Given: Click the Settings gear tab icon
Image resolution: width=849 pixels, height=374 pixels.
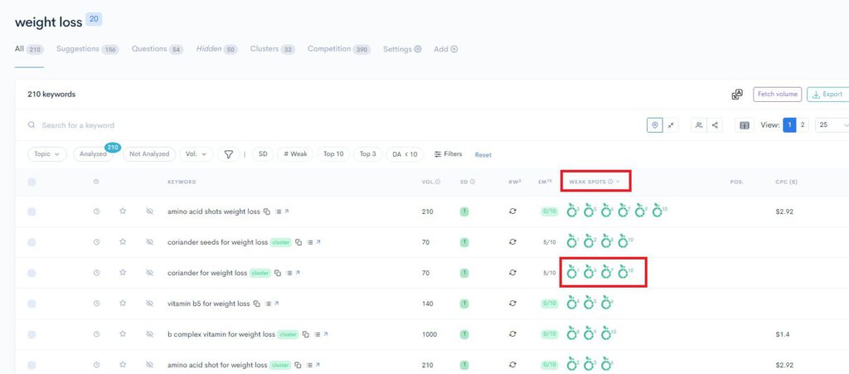Looking at the screenshot, I should [418, 49].
